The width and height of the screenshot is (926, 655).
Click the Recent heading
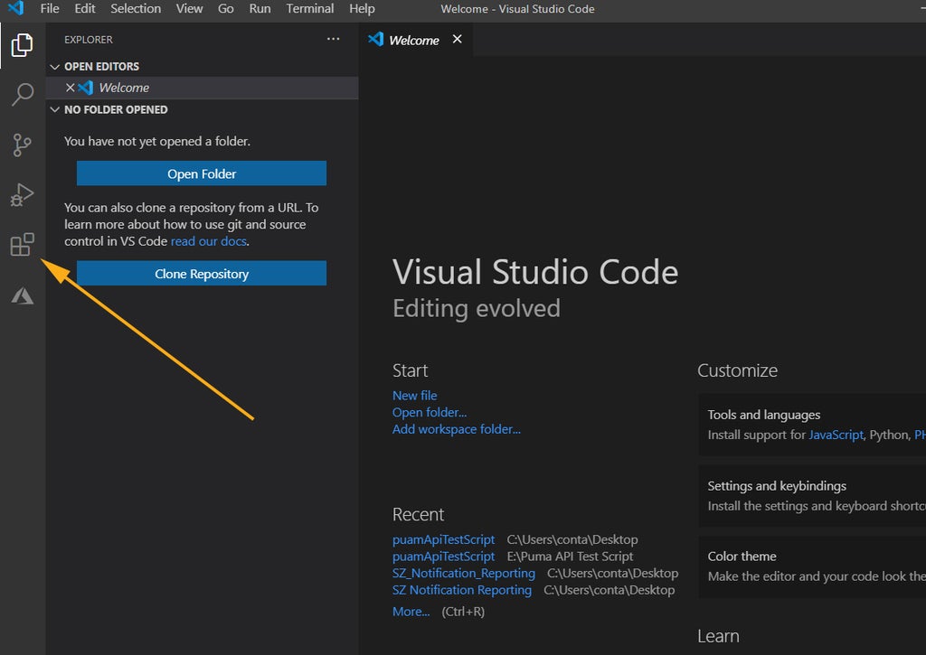418,515
